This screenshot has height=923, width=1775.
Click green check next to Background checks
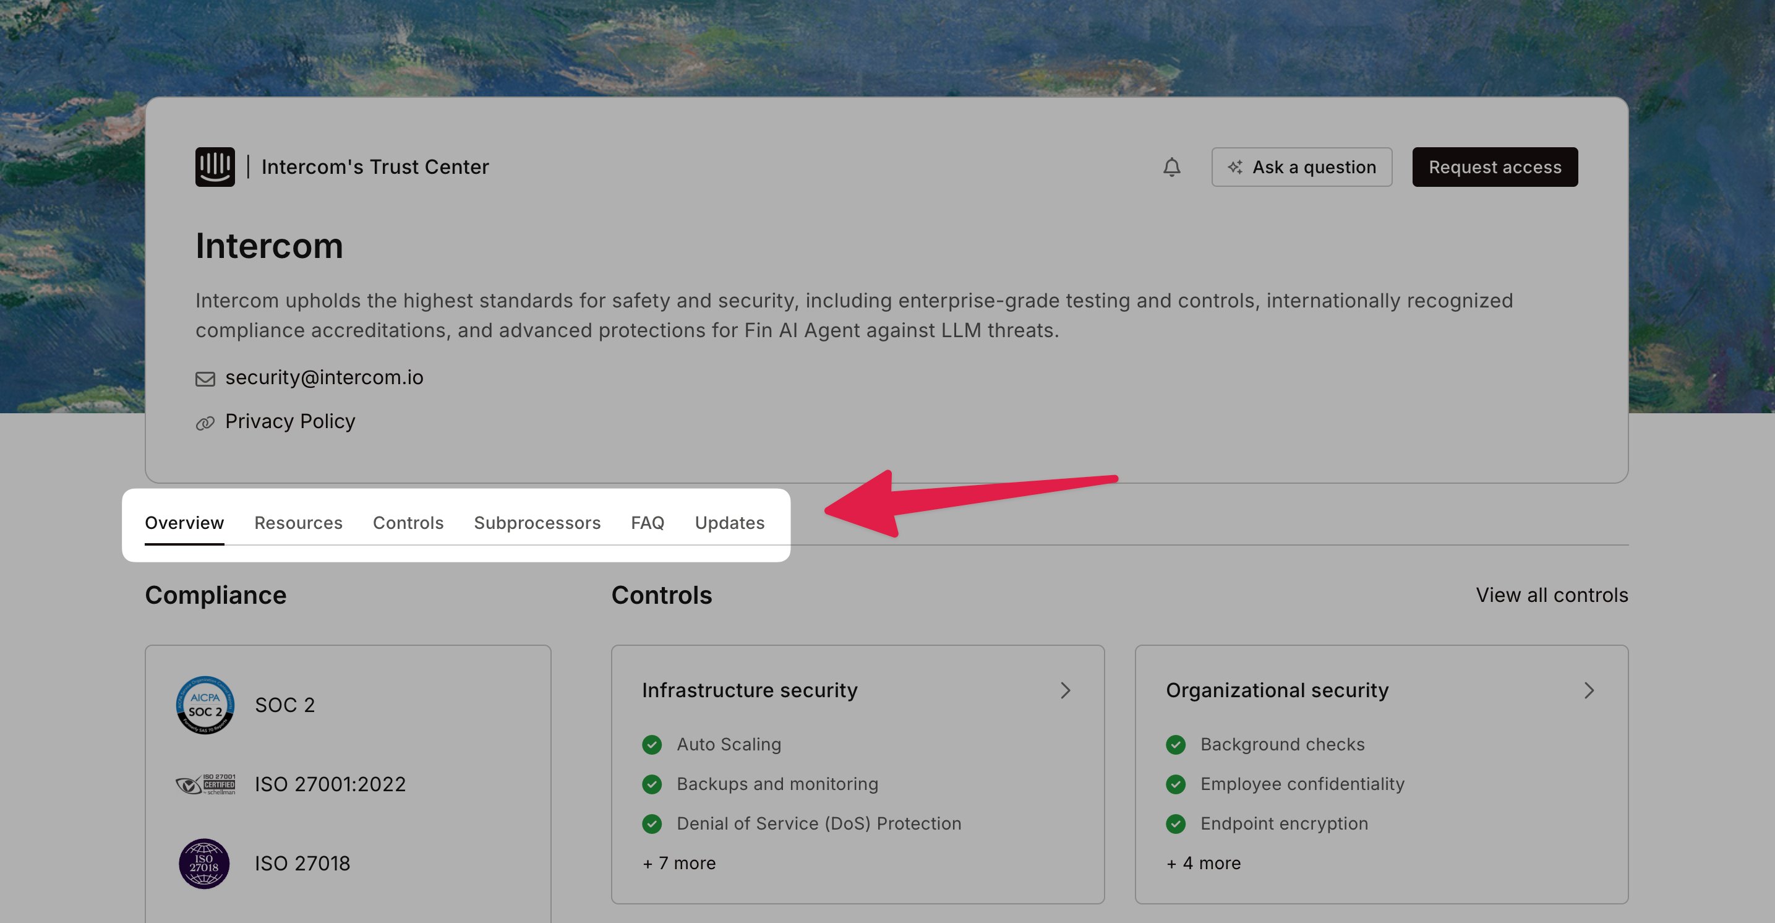[x=1176, y=744]
